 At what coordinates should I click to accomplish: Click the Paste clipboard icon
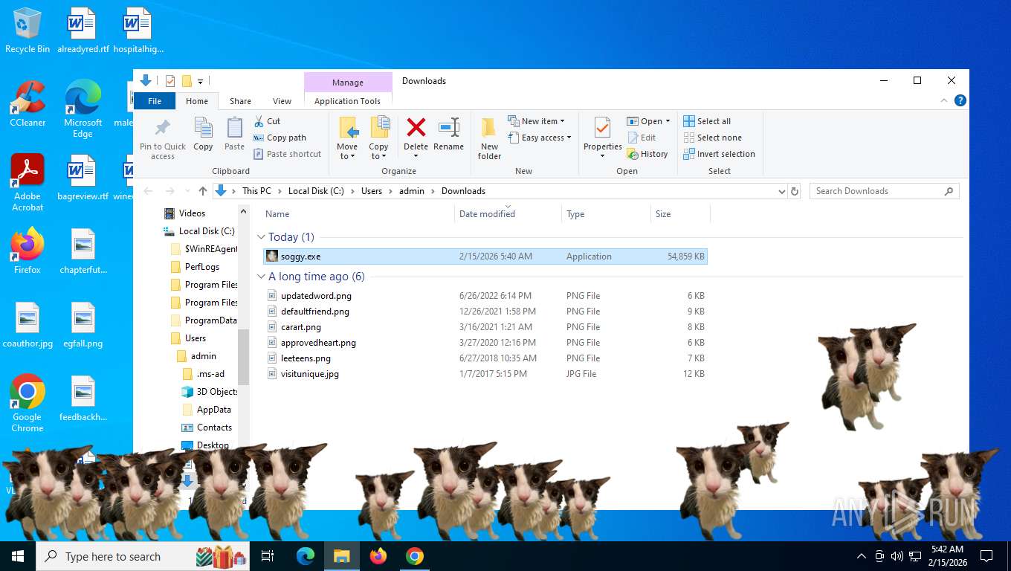[x=234, y=128]
